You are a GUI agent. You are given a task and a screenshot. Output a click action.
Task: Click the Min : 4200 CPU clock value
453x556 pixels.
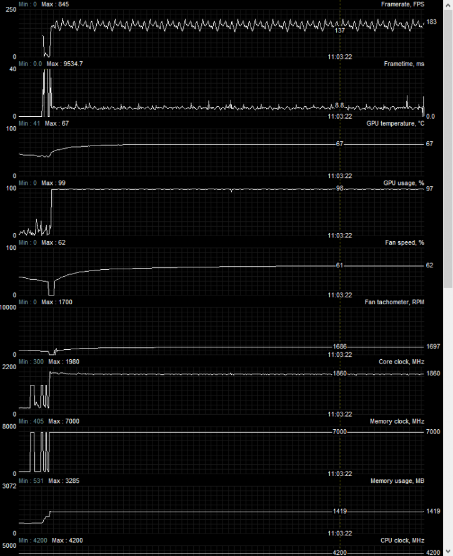(33, 540)
